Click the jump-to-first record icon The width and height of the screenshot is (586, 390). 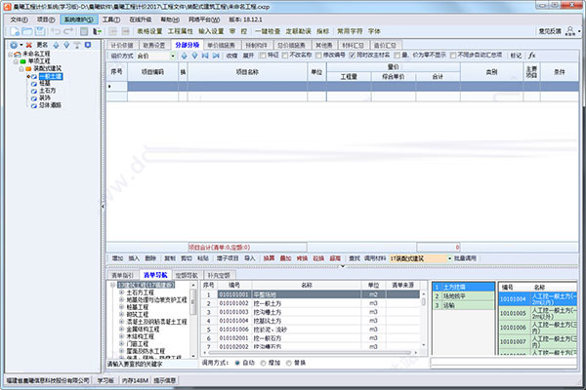205,56
